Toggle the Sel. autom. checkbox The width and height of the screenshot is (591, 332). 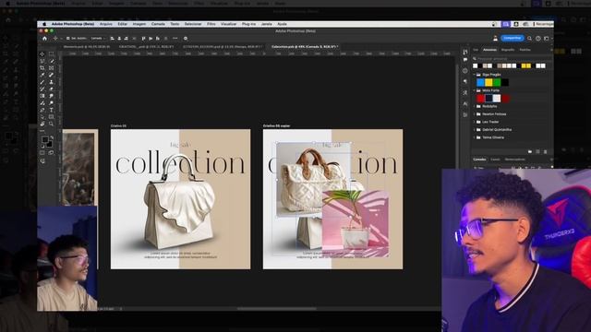pyautogui.click(x=67, y=39)
